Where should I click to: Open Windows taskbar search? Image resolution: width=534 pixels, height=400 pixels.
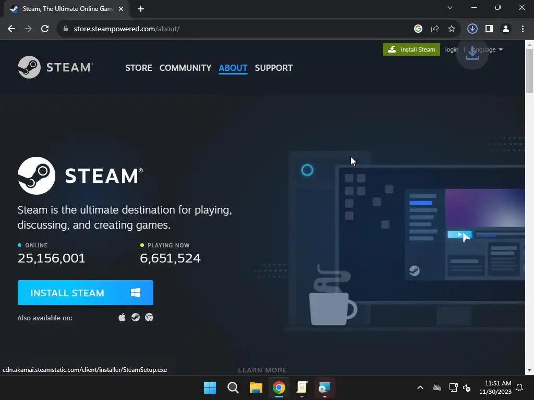tap(233, 387)
